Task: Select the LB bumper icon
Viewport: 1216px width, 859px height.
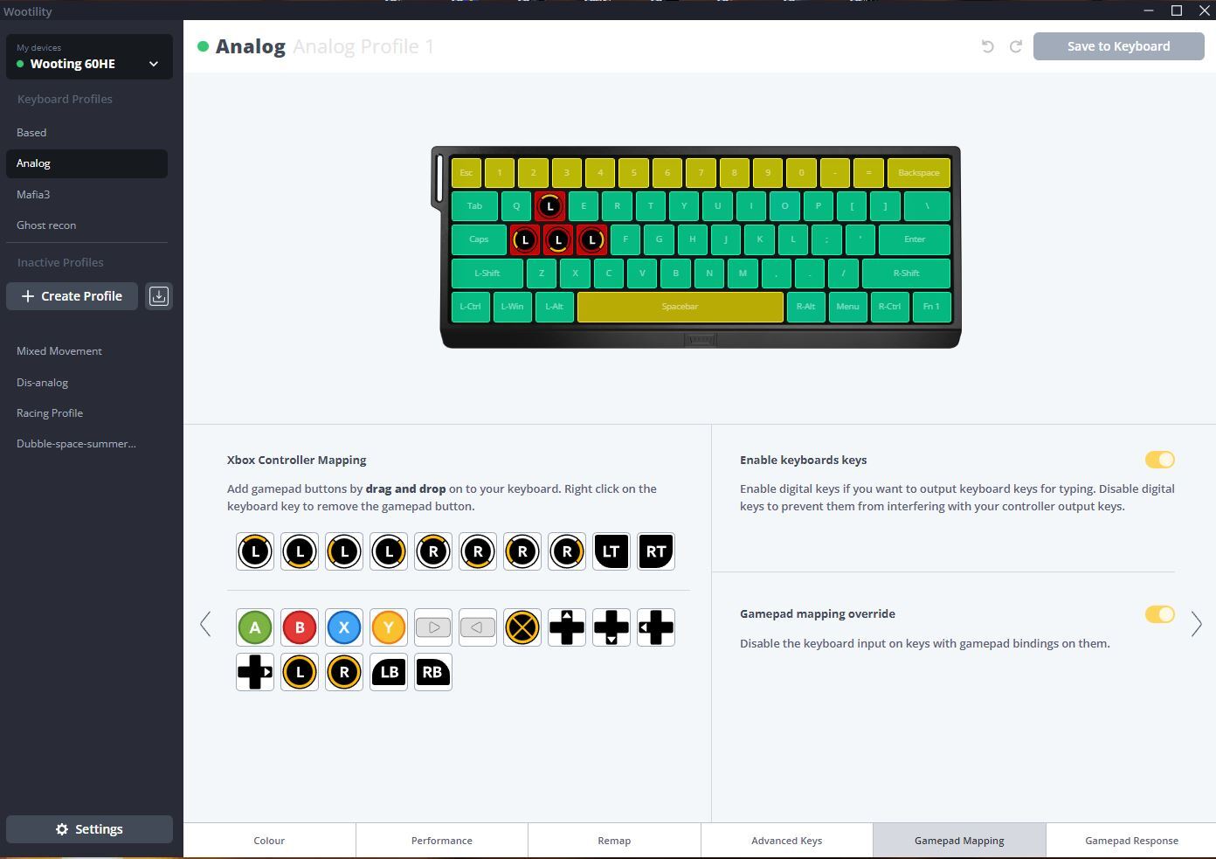Action: click(x=389, y=672)
